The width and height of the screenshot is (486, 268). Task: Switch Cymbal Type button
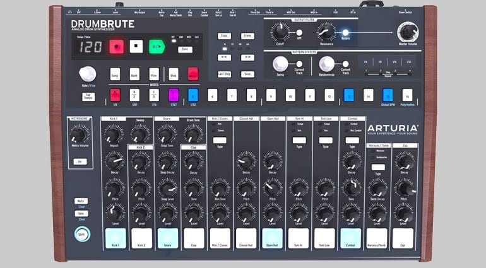point(352,141)
